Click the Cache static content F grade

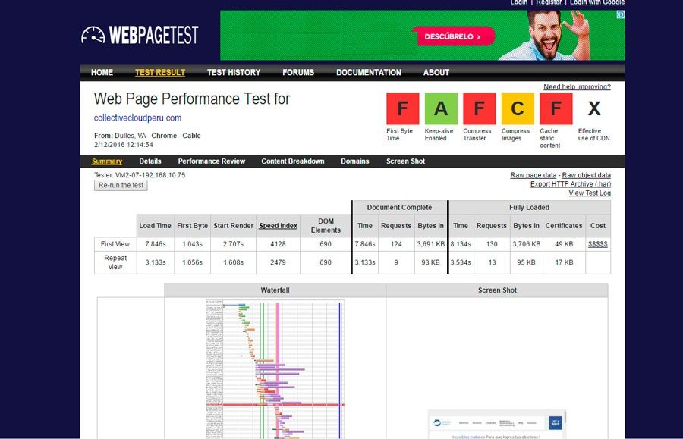pos(556,108)
